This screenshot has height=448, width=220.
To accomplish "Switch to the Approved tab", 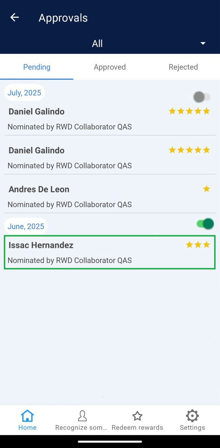I will point(110,67).
